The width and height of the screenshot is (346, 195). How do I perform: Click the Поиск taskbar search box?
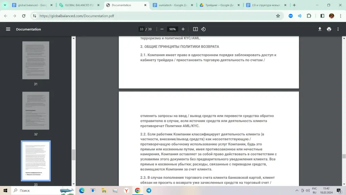(x=43, y=190)
